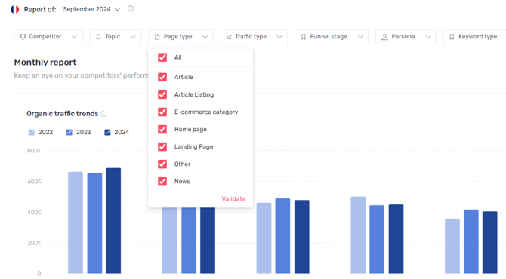Click the bookmark icon in Funnel stage filter
Viewport: 506px width, 279px height.
304,37
